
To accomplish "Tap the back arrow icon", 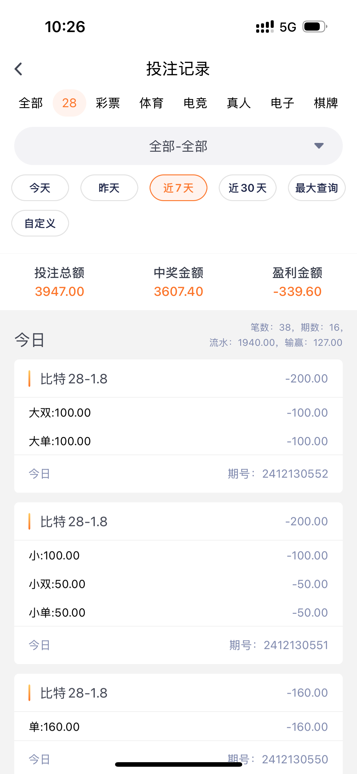I will coord(18,69).
